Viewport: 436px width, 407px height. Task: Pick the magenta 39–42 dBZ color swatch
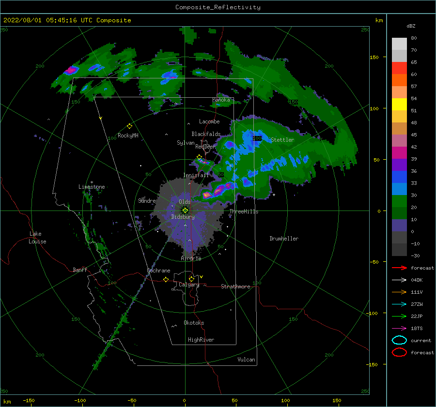pos(399,153)
